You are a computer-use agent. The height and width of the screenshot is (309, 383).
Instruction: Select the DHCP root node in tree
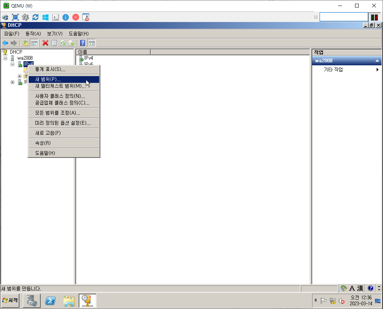pos(16,52)
